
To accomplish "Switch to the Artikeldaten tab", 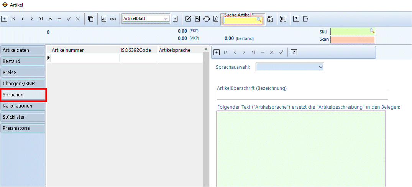I will (23, 50).
